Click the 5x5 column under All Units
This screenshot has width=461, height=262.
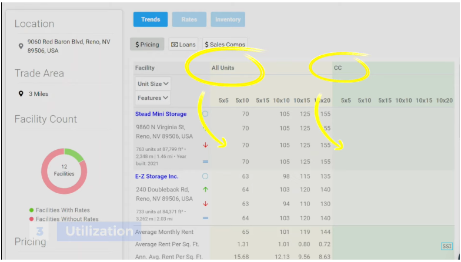pos(223,100)
